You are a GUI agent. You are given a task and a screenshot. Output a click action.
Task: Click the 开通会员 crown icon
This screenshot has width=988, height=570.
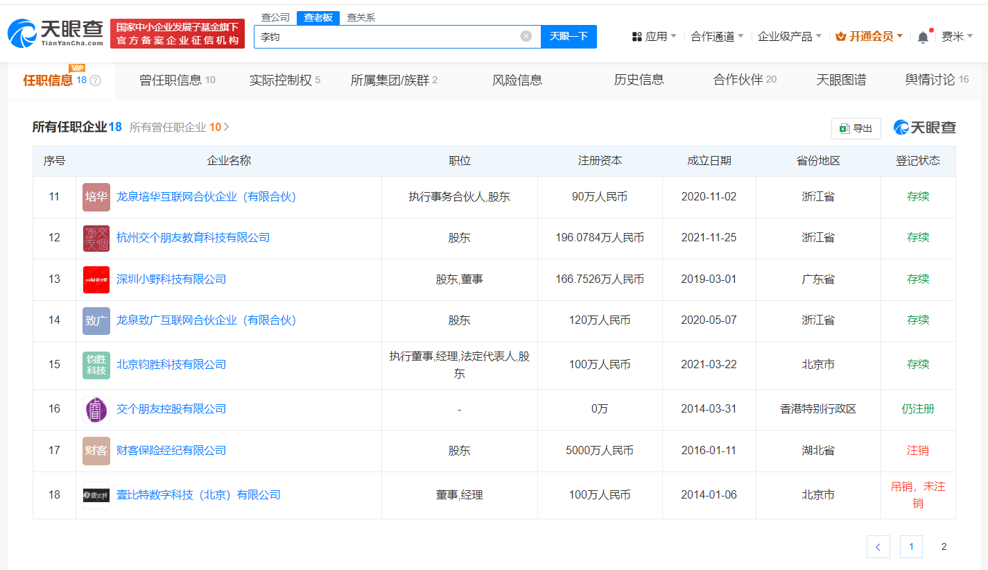tap(841, 36)
